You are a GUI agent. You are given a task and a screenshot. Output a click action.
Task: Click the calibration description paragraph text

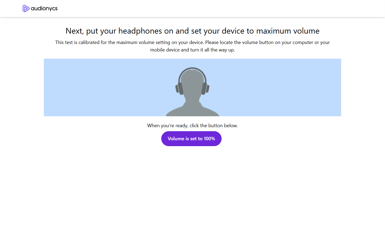tap(192, 46)
